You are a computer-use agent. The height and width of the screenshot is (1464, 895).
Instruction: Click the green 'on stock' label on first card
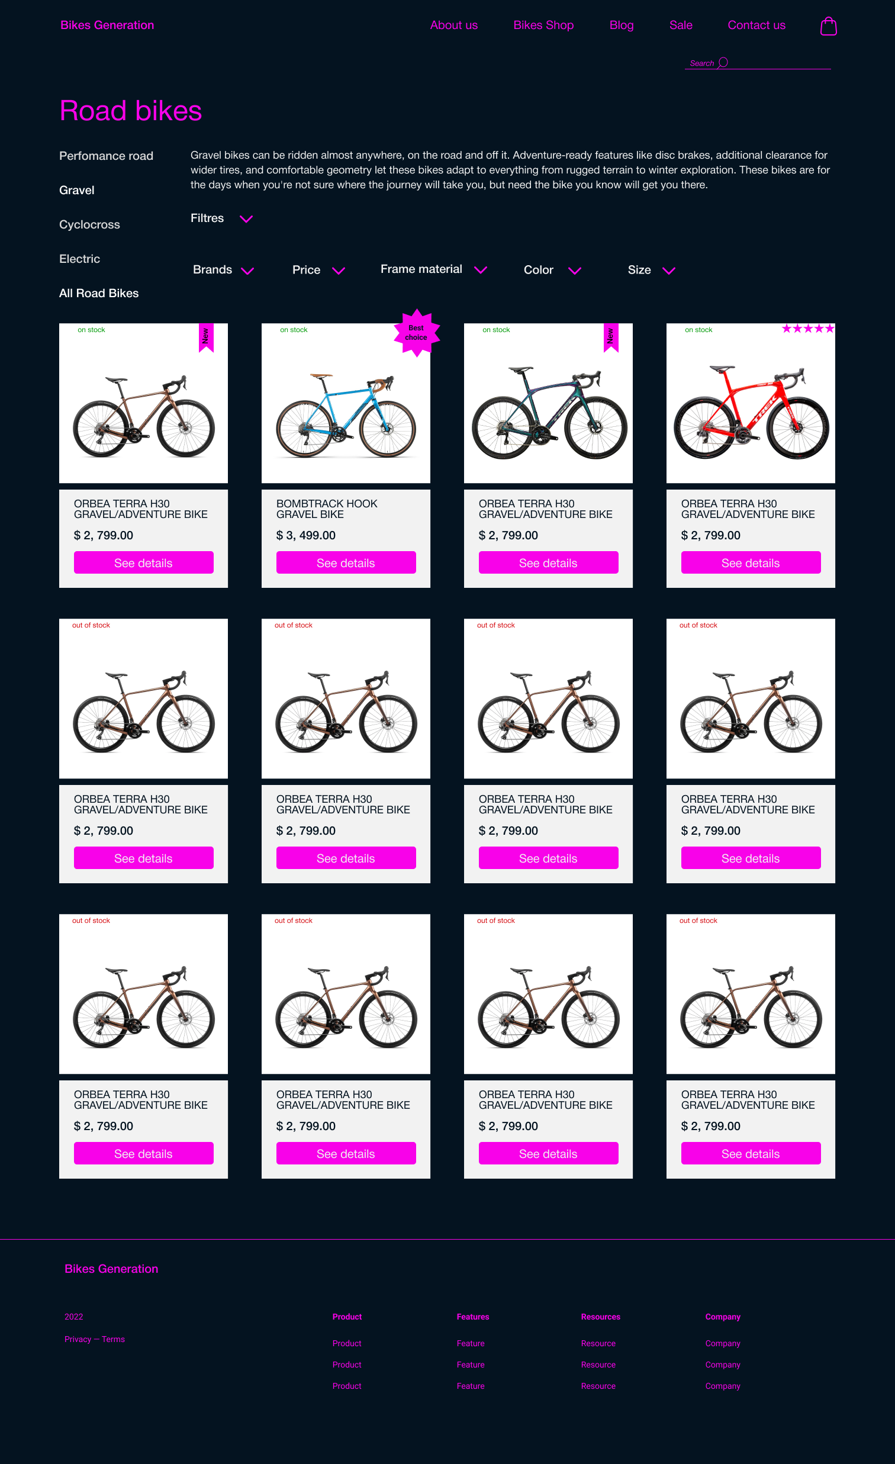pyautogui.click(x=91, y=329)
